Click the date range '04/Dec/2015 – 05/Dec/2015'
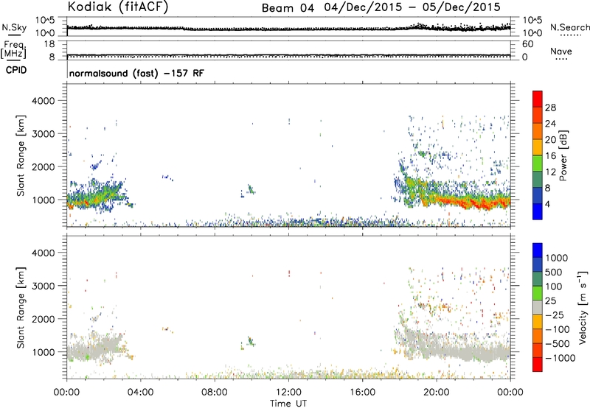This screenshot has width=590, height=408. pos(412,7)
